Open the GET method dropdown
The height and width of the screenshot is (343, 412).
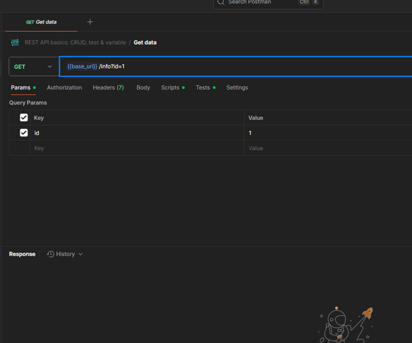[x=33, y=67]
